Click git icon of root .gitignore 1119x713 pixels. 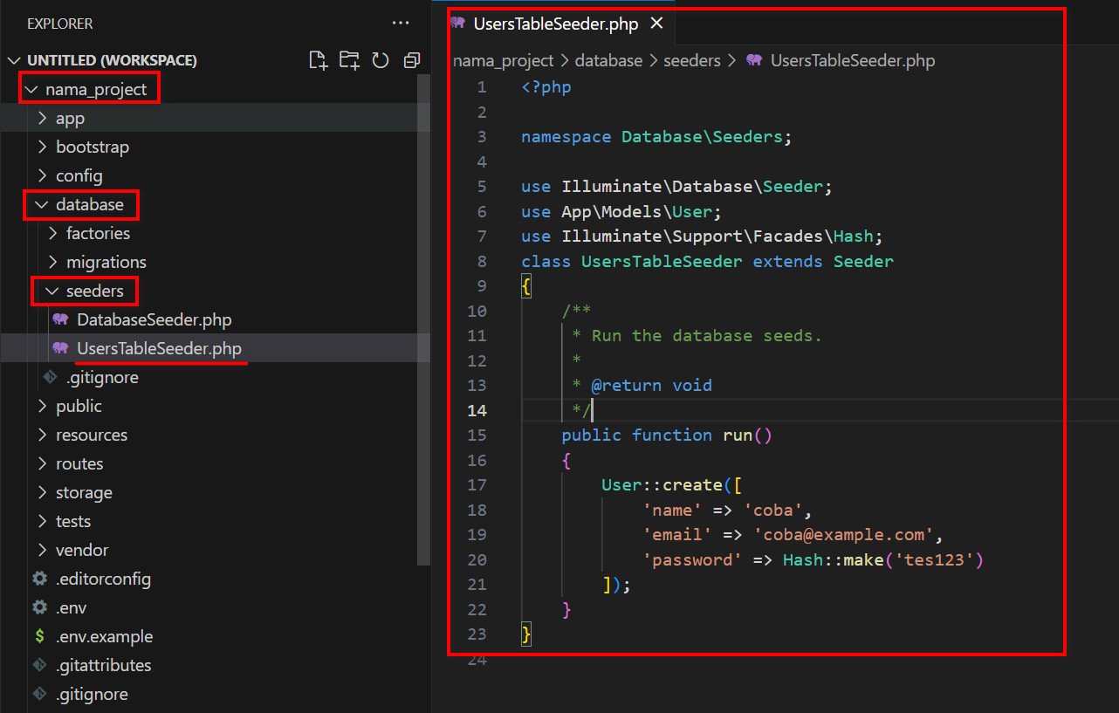pos(39,694)
